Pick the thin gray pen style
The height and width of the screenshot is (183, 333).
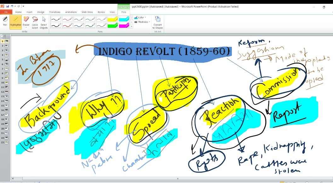click(101, 19)
